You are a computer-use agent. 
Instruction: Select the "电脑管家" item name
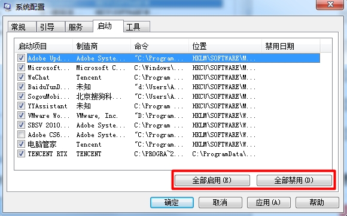point(42,144)
